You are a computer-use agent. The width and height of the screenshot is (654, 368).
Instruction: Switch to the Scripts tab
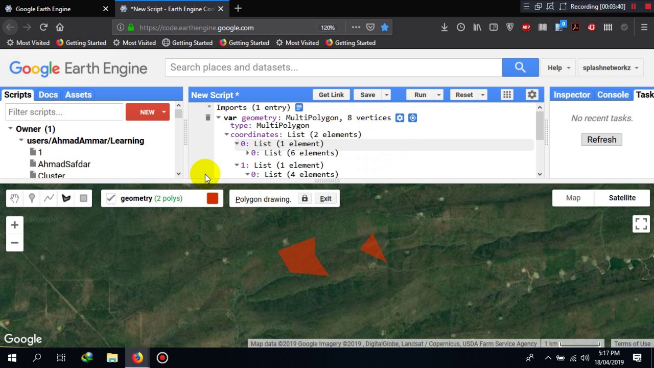[18, 95]
